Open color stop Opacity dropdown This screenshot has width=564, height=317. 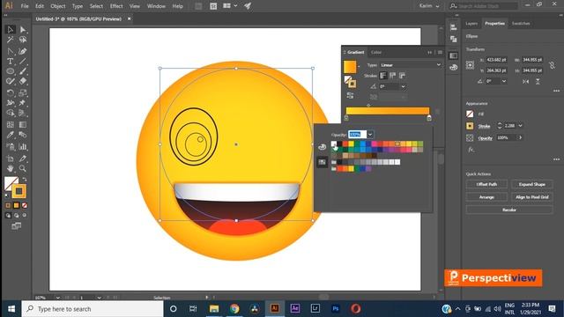point(370,135)
